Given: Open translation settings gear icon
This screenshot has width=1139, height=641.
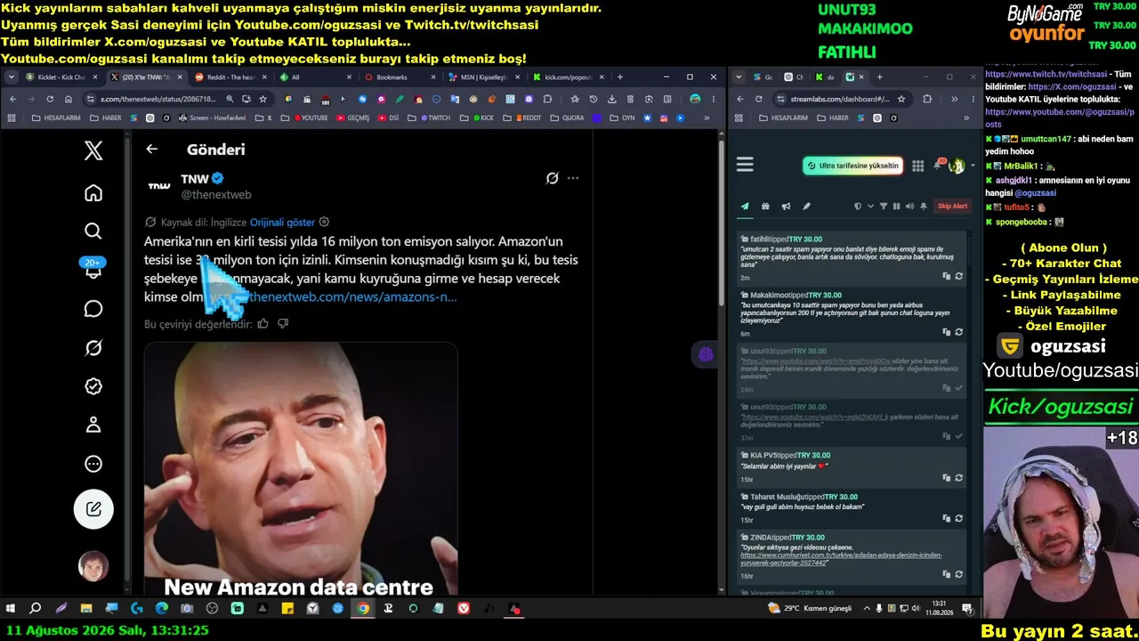Looking at the screenshot, I should pos(324,223).
